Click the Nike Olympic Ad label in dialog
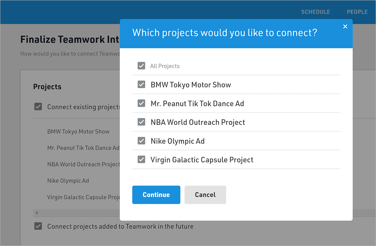Viewport: 376px width, 246px height. pos(177,141)
